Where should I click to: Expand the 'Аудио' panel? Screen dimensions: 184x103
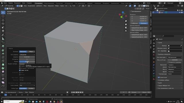point(160,83)
